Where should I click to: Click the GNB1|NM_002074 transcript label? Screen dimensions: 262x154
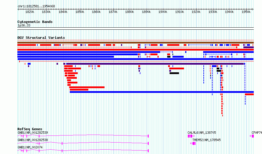pyautogui.click(x=30, y=147)
